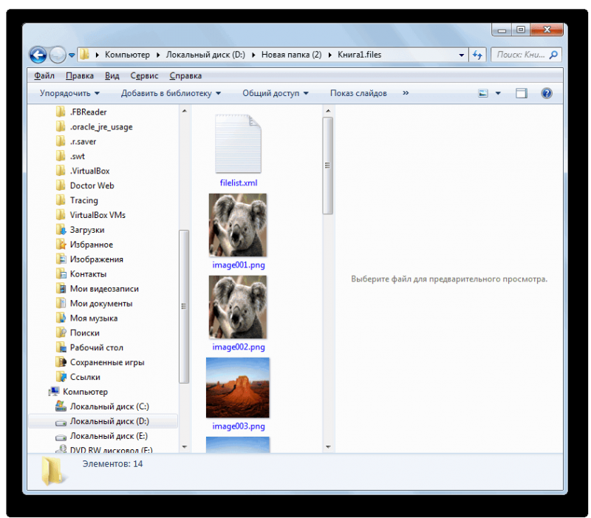591x518 pixels.
Task: Click the filelist.xml file name
Action: pyautogui.click(x=239, y=183)
